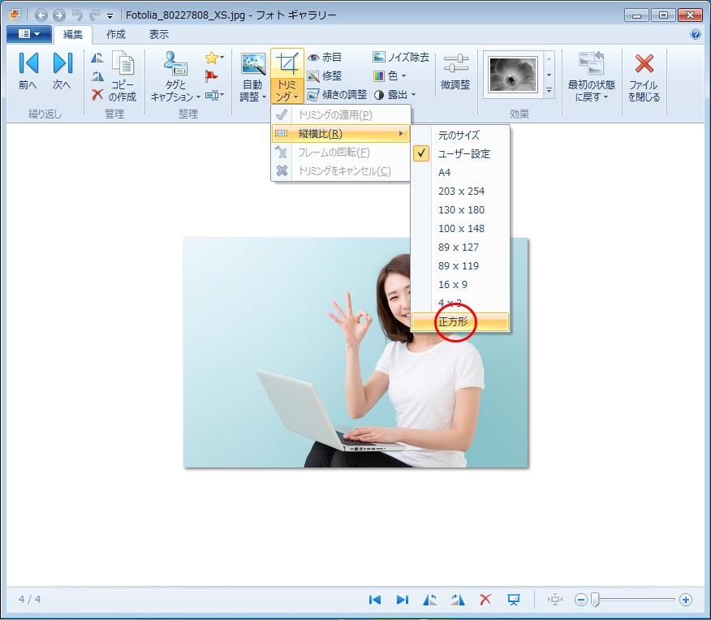Click the close file (ファイルを閉じる) icon
Viewport: 711px width, 620px height.
(x=644, y=77)
